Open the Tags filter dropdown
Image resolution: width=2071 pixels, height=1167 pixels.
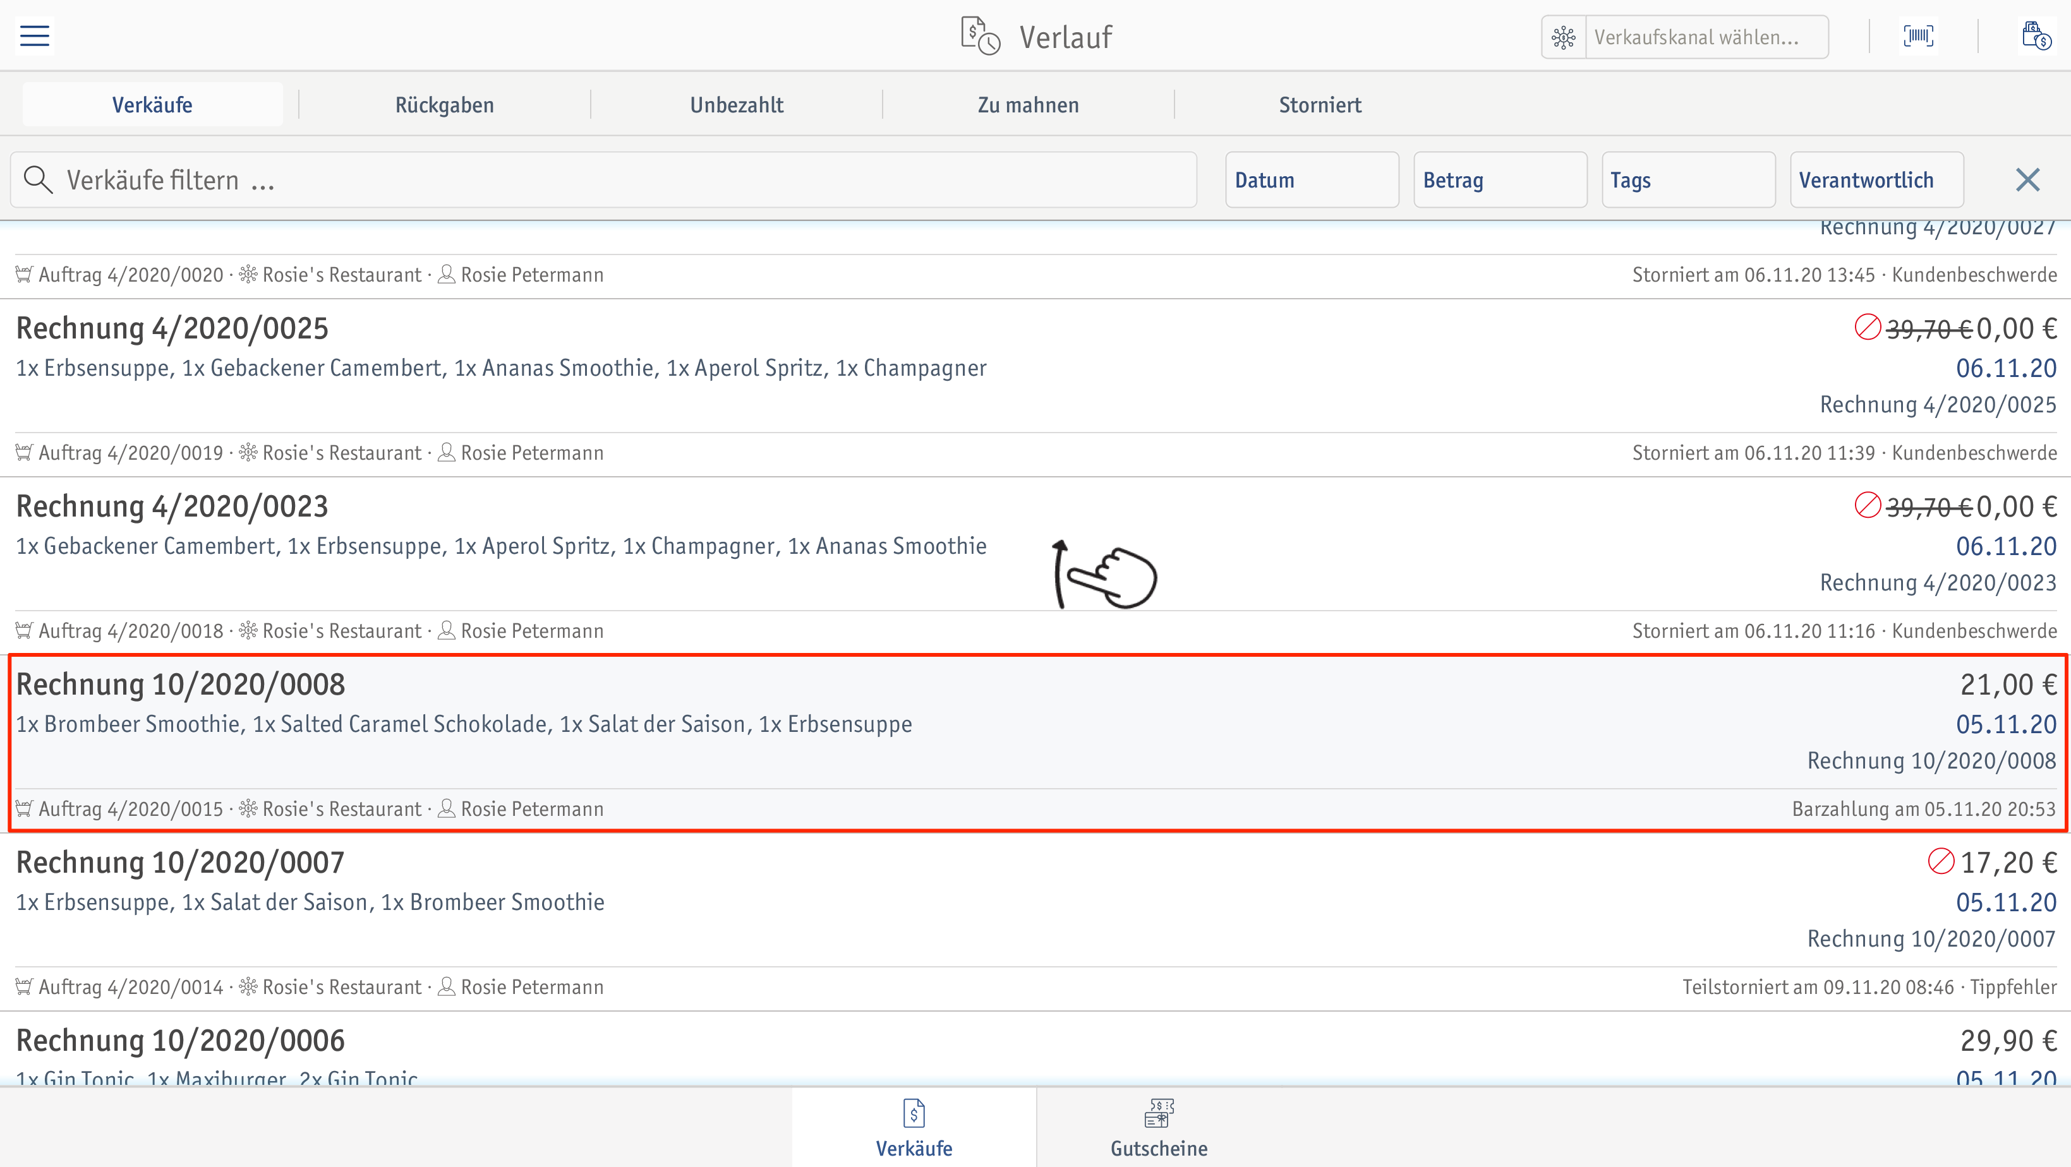[1688, 180]
